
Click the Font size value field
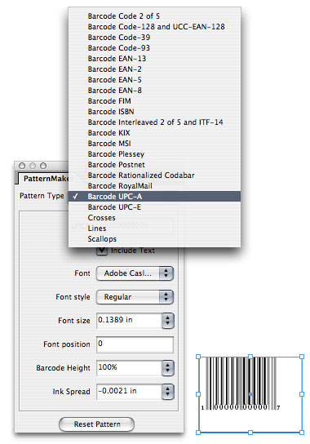[129, 321]
